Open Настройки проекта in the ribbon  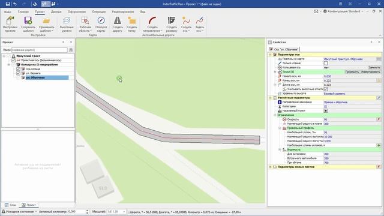[x=10, y=24]
